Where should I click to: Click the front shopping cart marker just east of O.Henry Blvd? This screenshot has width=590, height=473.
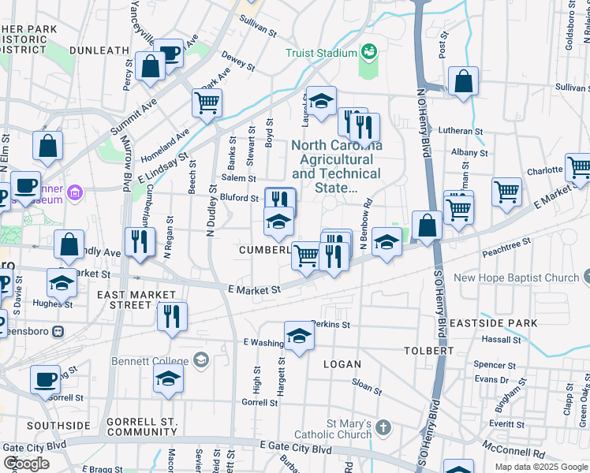[459, 214]
